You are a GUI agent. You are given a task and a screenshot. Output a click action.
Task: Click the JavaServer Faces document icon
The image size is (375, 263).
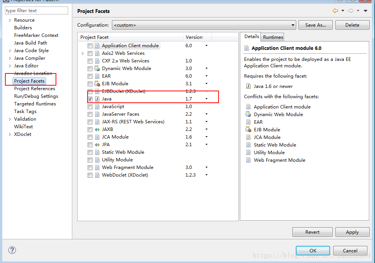(97, 114)
